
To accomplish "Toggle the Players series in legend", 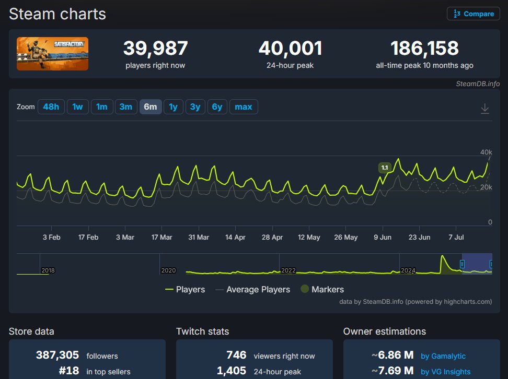I will (185, 289).
